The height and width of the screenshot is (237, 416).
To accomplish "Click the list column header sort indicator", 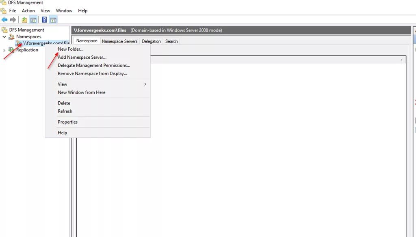I will coord(401,60).
